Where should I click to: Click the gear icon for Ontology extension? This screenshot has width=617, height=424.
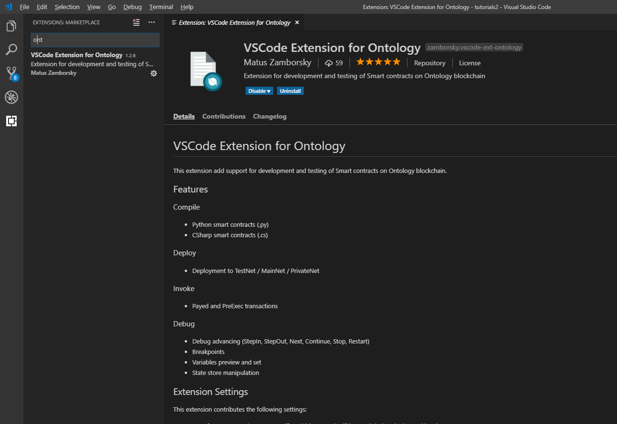154,73
